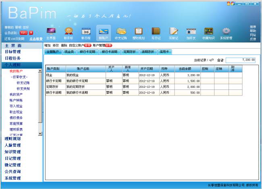
Task: Open 系统管理 gear icon
Action: [226, 31]
